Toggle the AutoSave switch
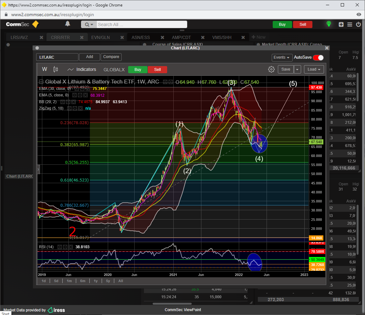365x315 pixels. 318,57
